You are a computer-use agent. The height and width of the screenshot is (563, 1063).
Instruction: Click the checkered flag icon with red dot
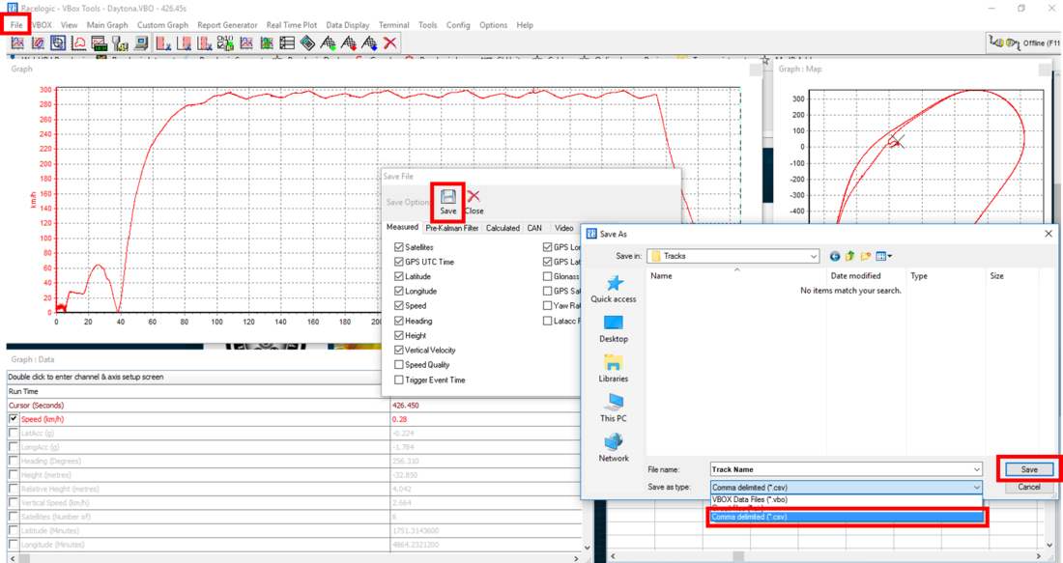tap(349, 42)
